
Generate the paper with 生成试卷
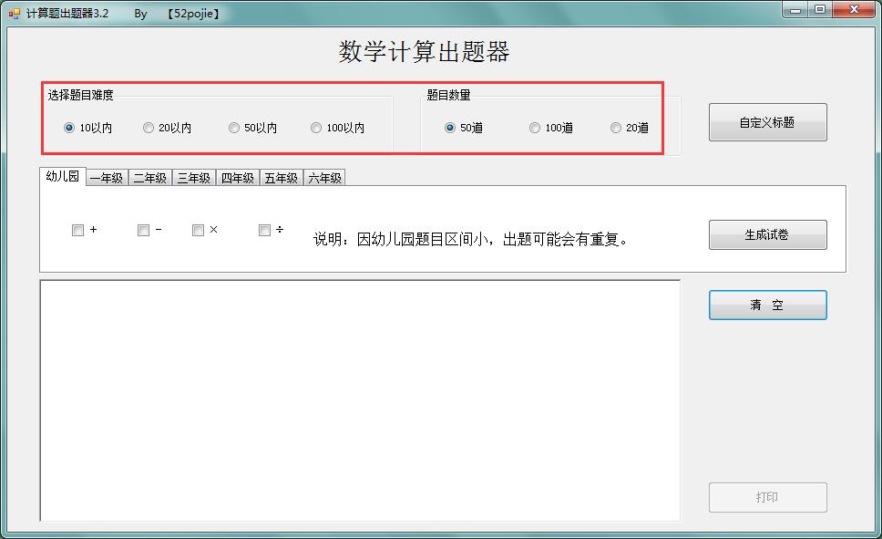click(x=768, y=235)
